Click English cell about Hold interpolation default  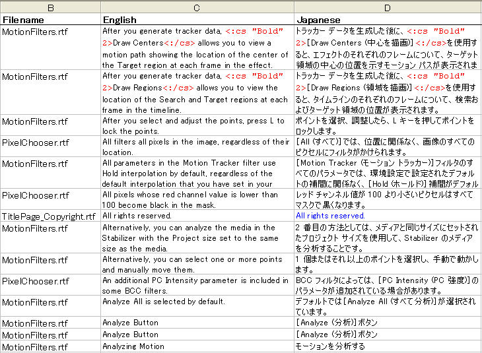tap(197, 174)
